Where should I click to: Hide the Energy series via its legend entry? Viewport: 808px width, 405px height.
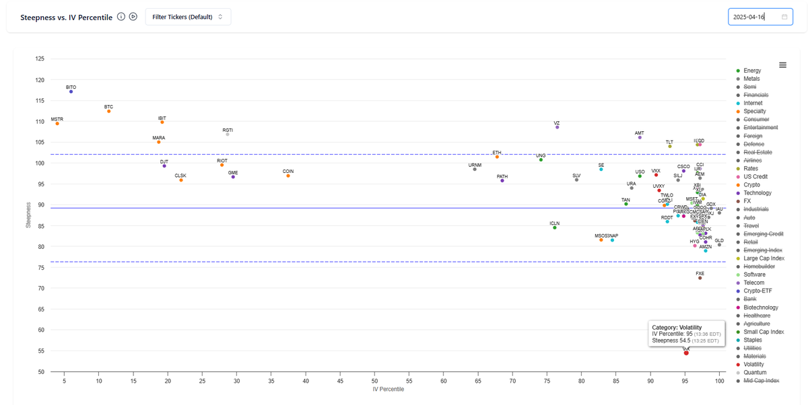click(x=751, y=70)
